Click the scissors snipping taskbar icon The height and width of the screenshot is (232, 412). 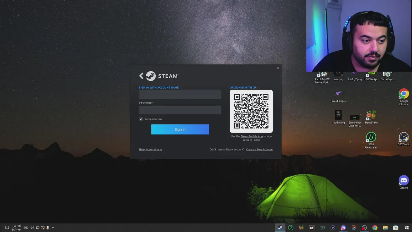click(x=354, y=228)
